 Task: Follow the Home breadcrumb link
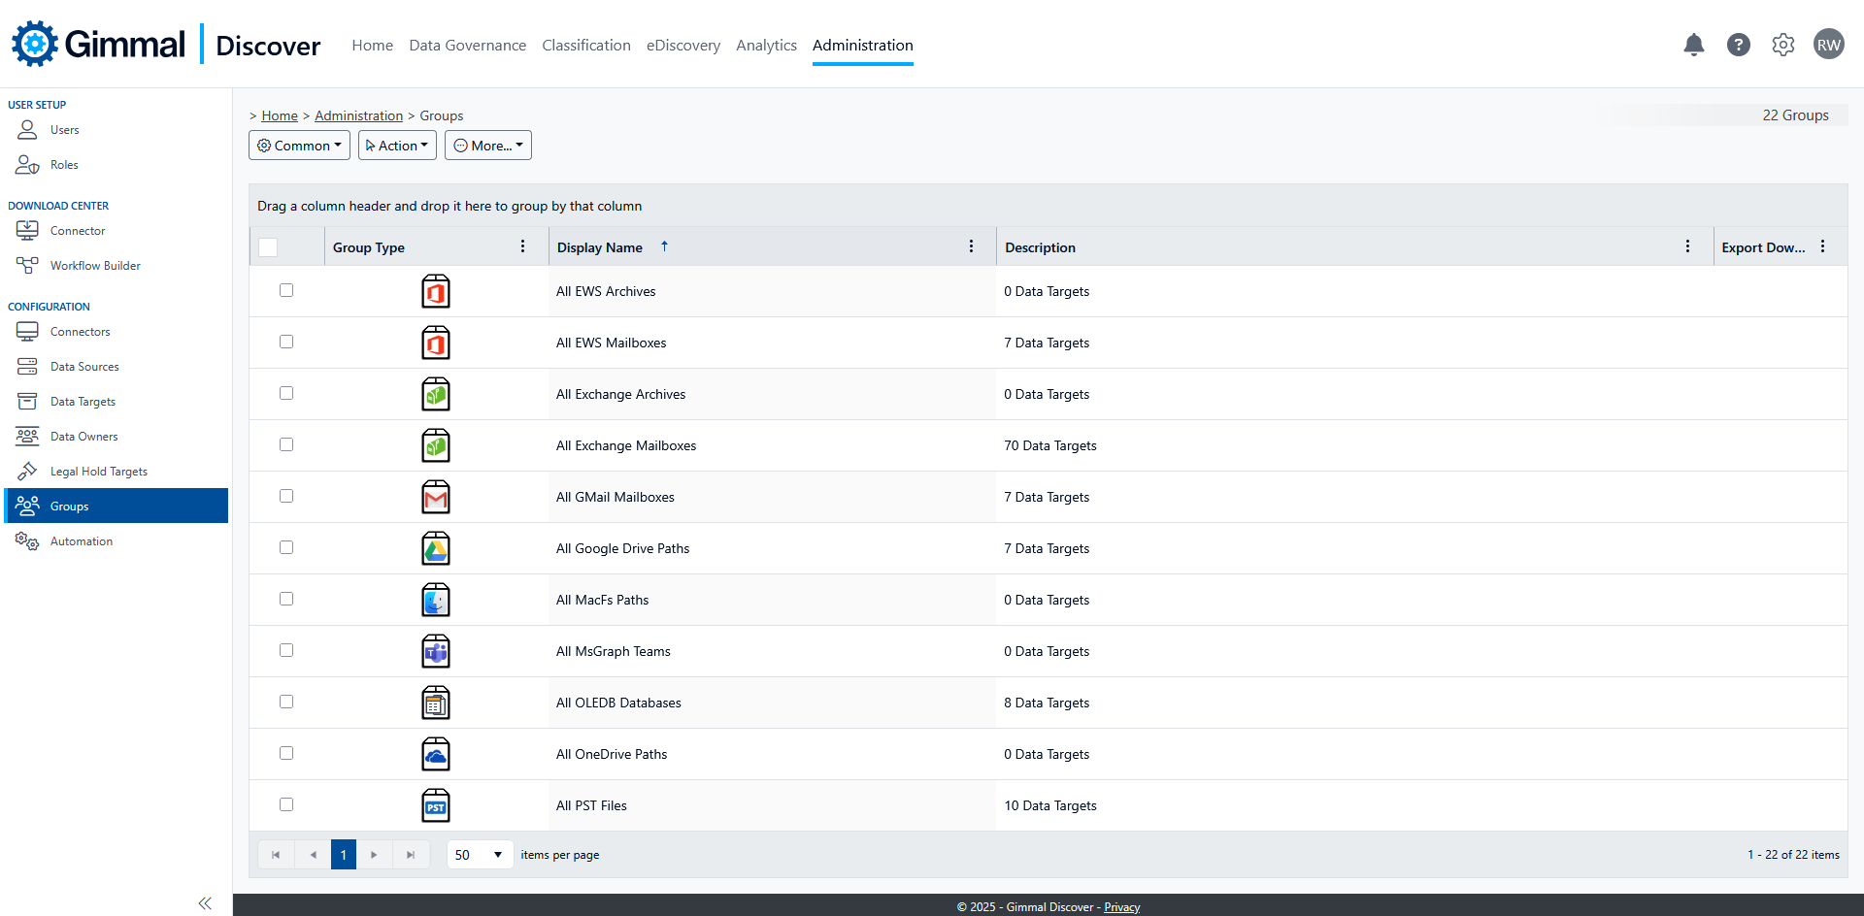(x=280, y=115)
